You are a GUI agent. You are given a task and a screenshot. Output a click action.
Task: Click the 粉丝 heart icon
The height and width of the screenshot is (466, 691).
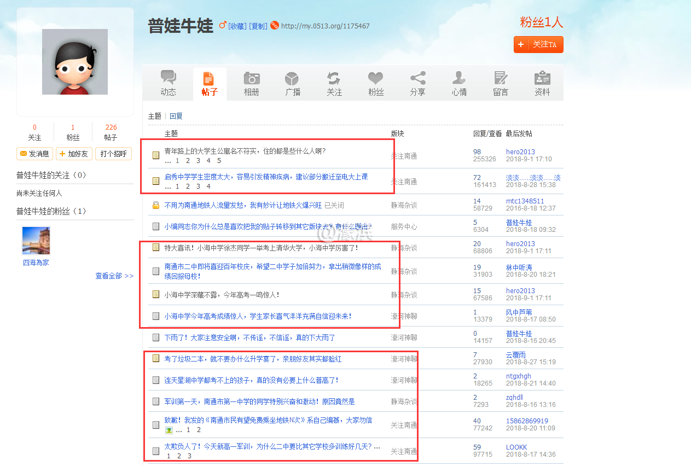coord(376,78)
